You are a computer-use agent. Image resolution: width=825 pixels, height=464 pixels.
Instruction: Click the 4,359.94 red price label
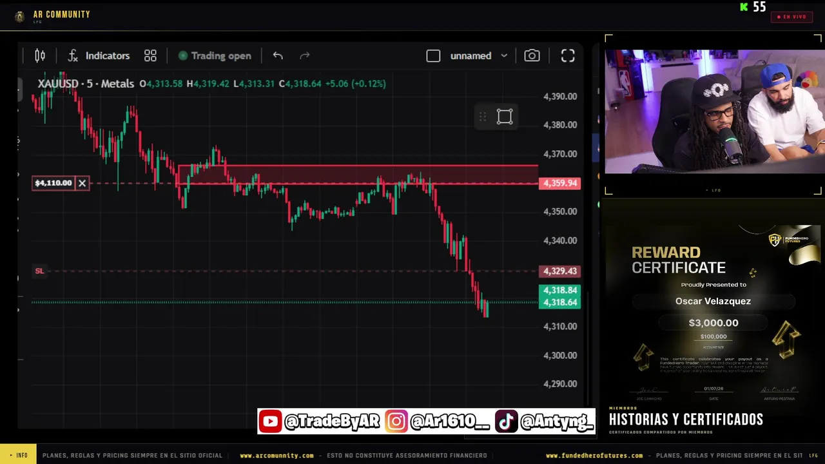[x=560, y=183]
